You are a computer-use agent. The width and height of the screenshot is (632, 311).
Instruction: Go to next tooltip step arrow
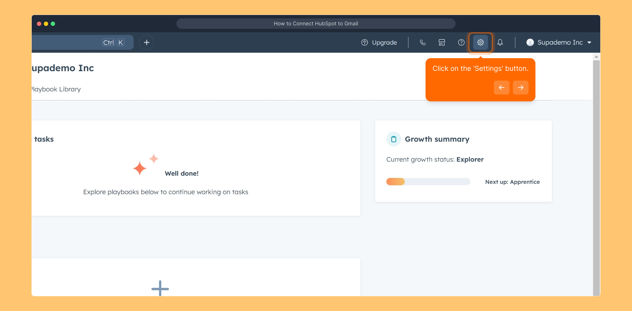tap(520, 88)
